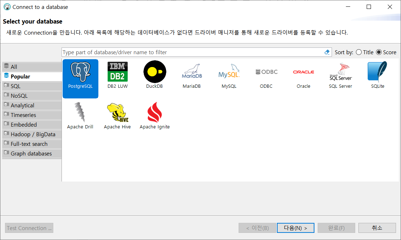This screenshot has height=240, width=401.
Task: Switch to Full-text search category
Action: pyautogui.click(x=32, y=144)
